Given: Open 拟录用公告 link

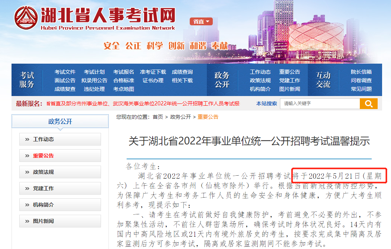Looking at the screenshot, I should tap(94, 80).
